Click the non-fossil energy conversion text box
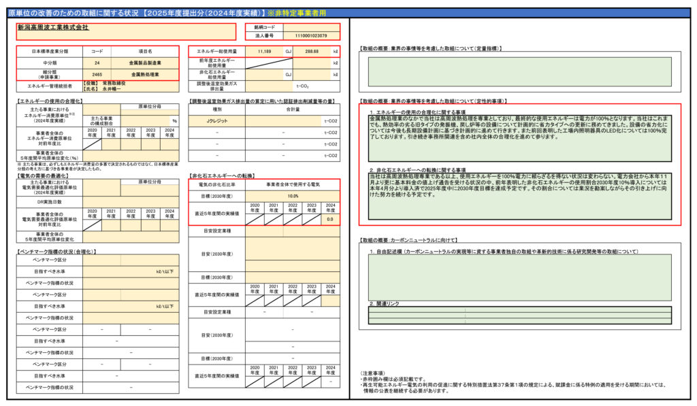 tap(519, 196)
